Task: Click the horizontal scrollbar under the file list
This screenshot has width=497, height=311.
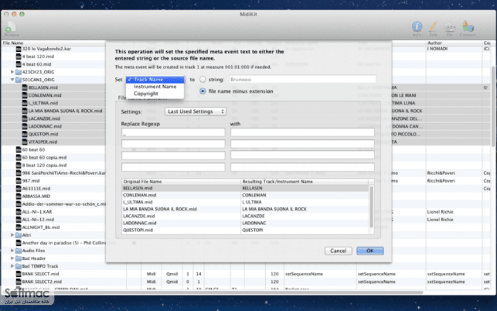Action: 212,292
